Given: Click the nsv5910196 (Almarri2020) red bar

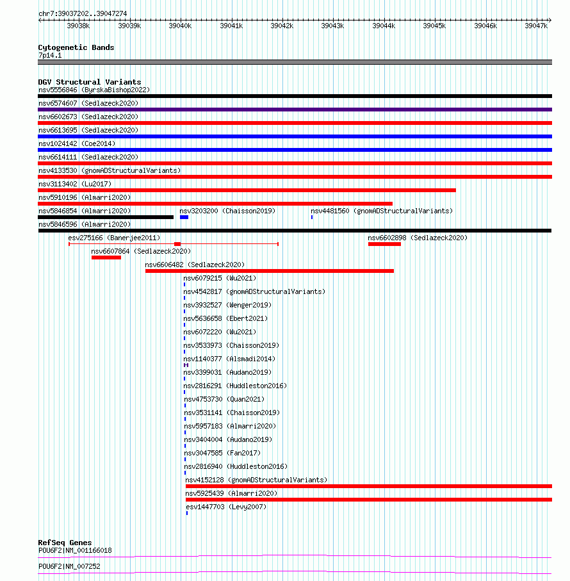Looking at the screenshot, I should point(215,204).
